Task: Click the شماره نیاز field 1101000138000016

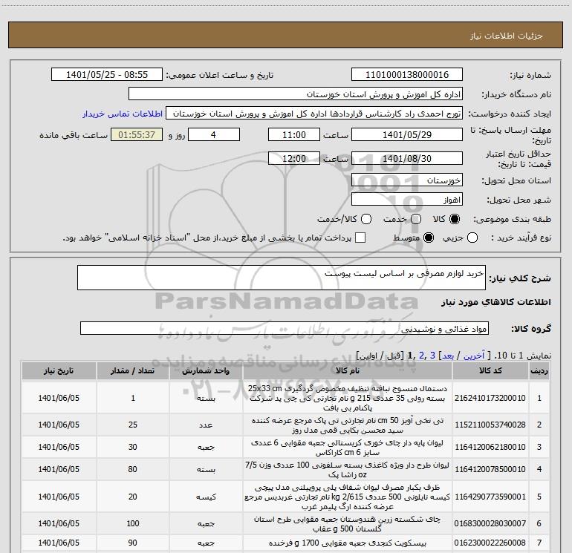Action: [407, 74]
